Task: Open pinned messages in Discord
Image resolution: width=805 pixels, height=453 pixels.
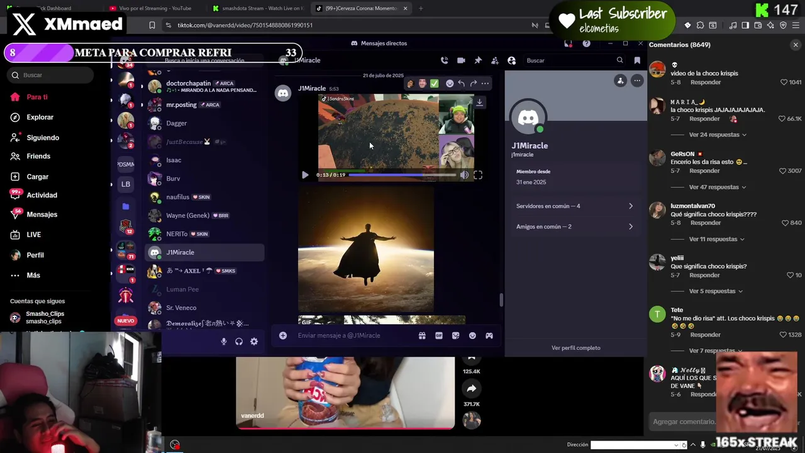Action: pyautogui.click(x=478, y=60)
